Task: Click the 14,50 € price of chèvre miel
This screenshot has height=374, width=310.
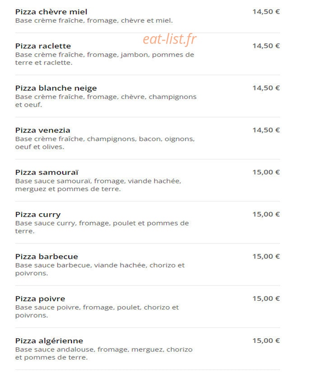Action: pos(266,12)
